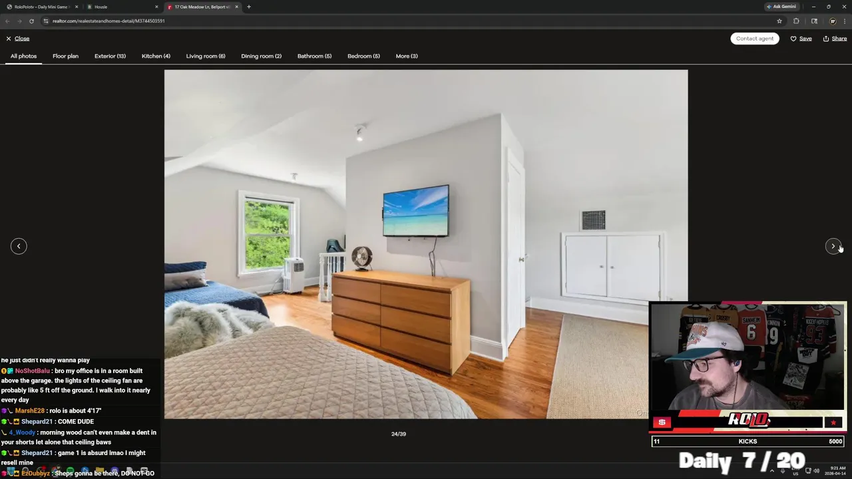
Task: Switch to Exterior (13) photos
Action: (x=110, y=56)
